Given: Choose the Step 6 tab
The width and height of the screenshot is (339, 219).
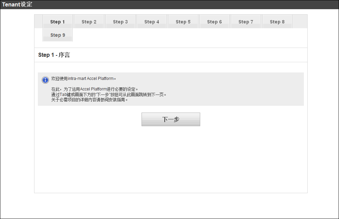Looking at the screenshot, I should (214, 21).
